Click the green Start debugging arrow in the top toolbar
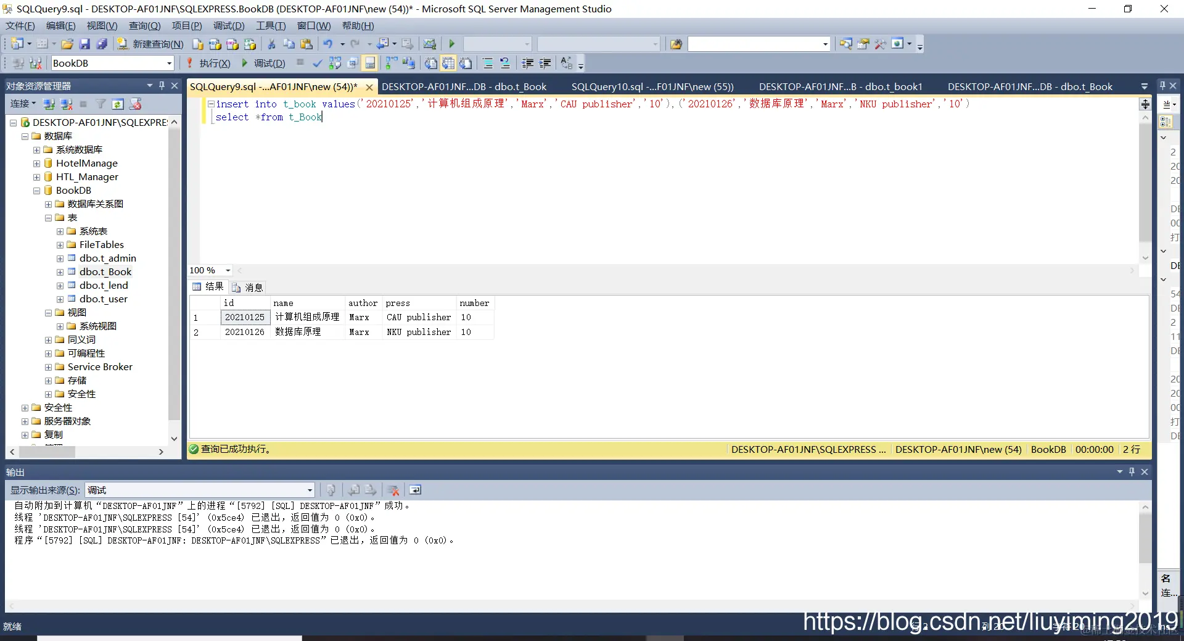The image size is (1184, 641). (451, 44)
